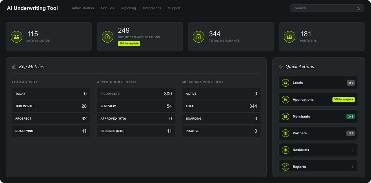Click the BOARDING row
This screenshot has height=183, width=371.
(221, 119)
